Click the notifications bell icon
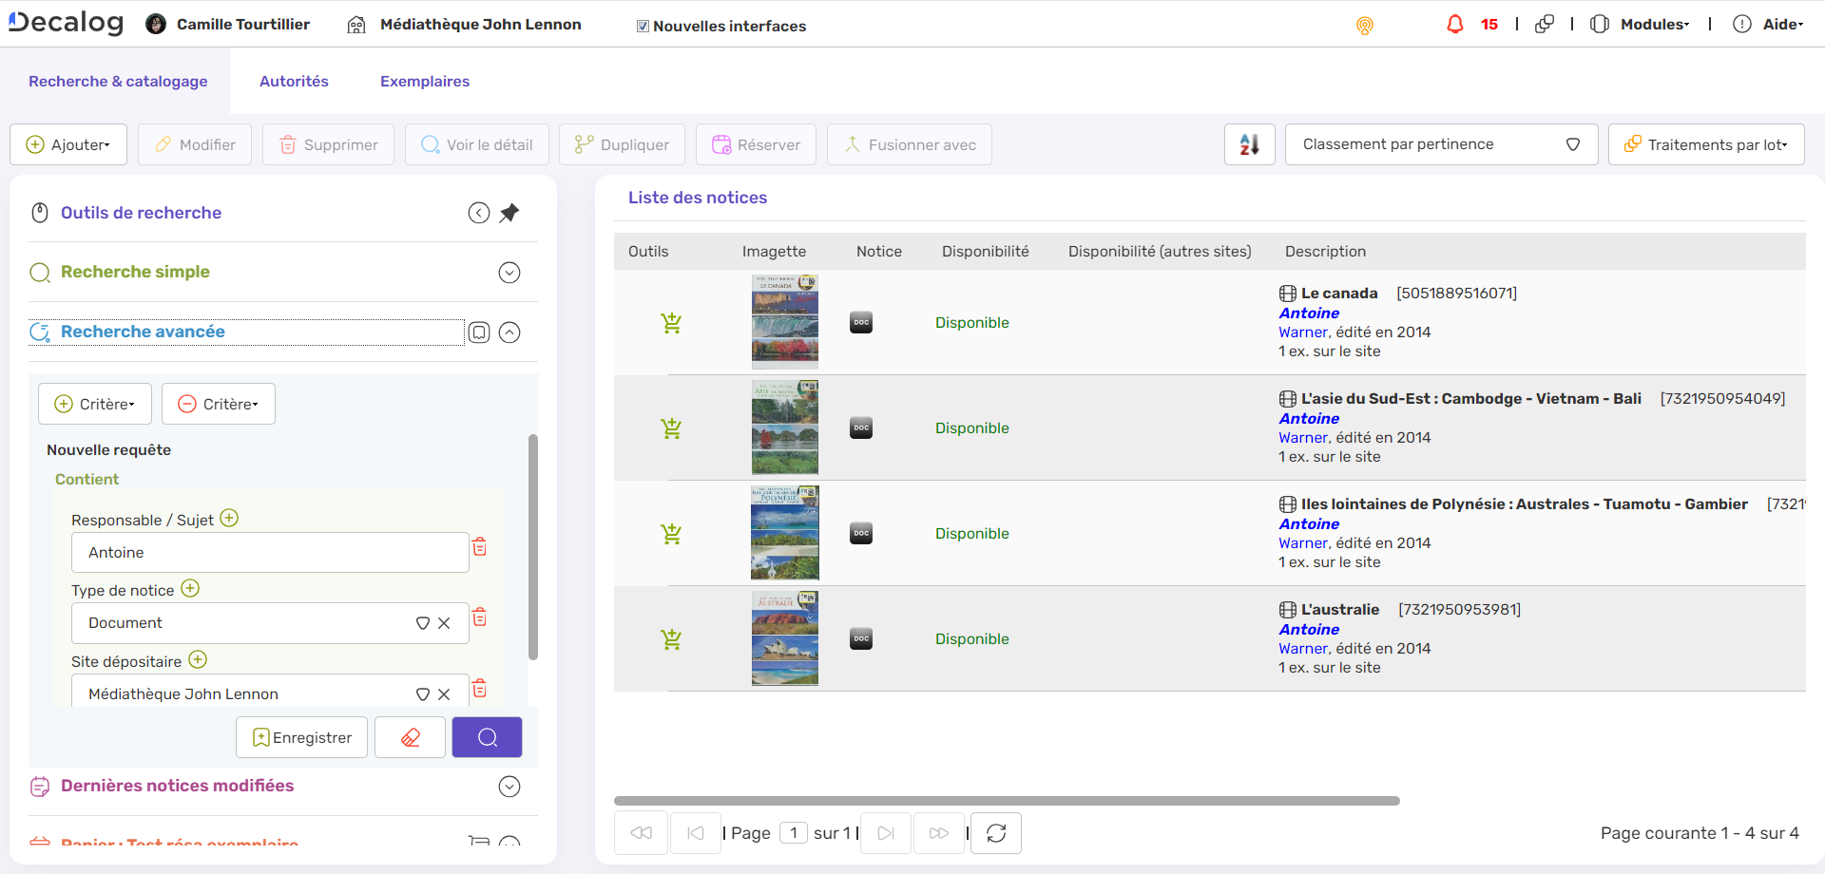1825x874 pixels. [1454, 25]
